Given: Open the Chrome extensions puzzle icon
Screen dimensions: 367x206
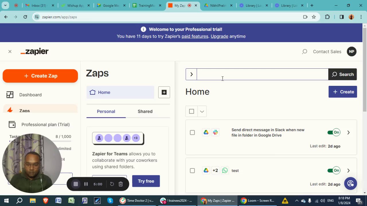Looking at the screenshot, I should 327,17.
